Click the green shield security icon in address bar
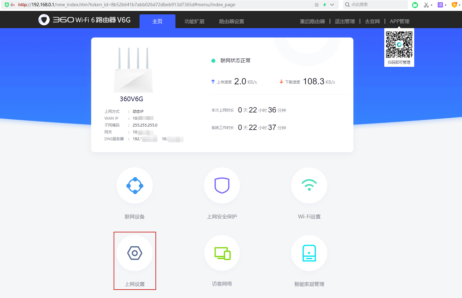This screenshot has width=462, height=298. 7,5
